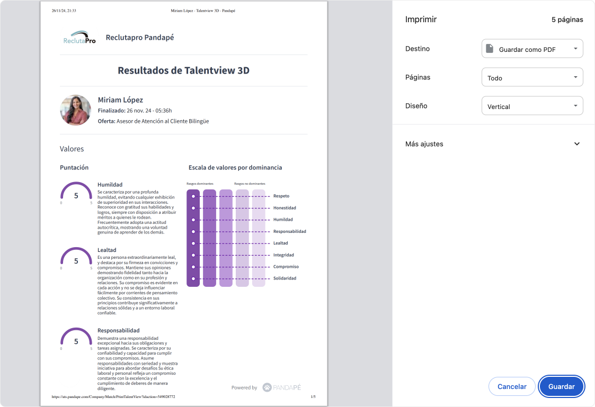The image size is (595, 407).
Task: Click Miriam López profile photo
Action: pyautogui.click(x=76, y=110)
